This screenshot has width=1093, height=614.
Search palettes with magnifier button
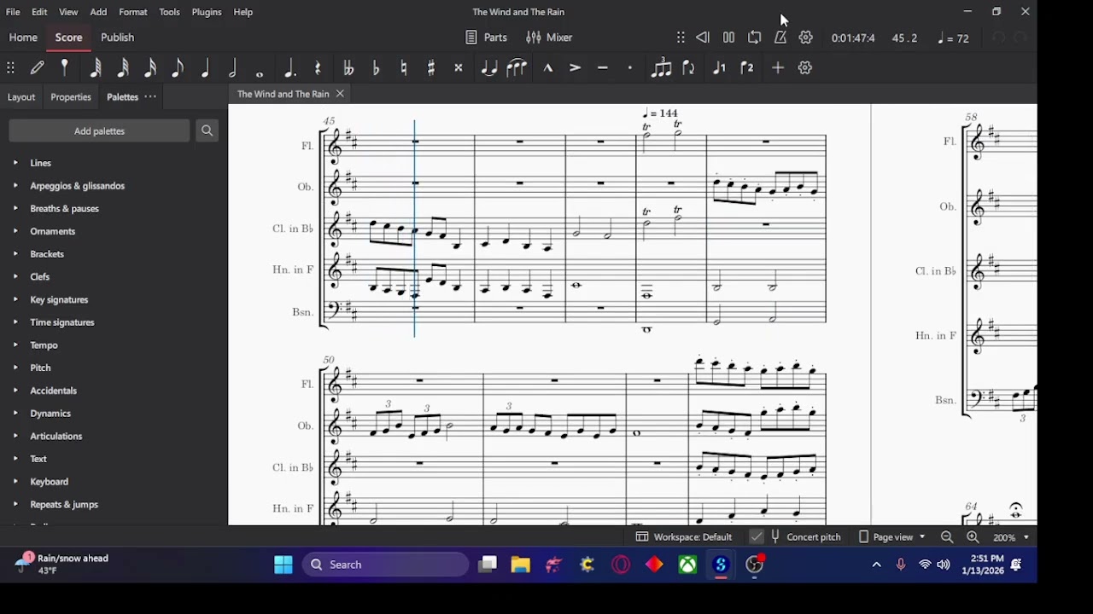point(207,131)
